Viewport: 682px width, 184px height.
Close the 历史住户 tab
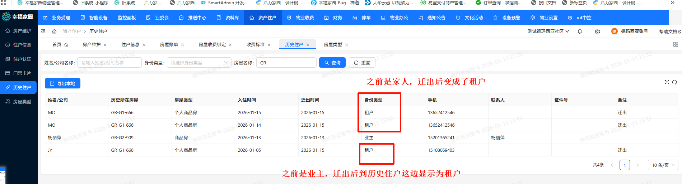coord(308,45)
